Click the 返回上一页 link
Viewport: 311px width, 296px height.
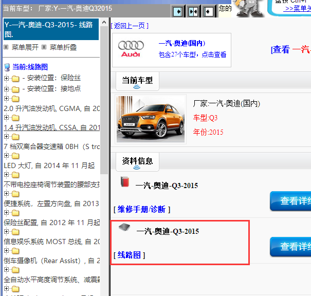point(130,26)
